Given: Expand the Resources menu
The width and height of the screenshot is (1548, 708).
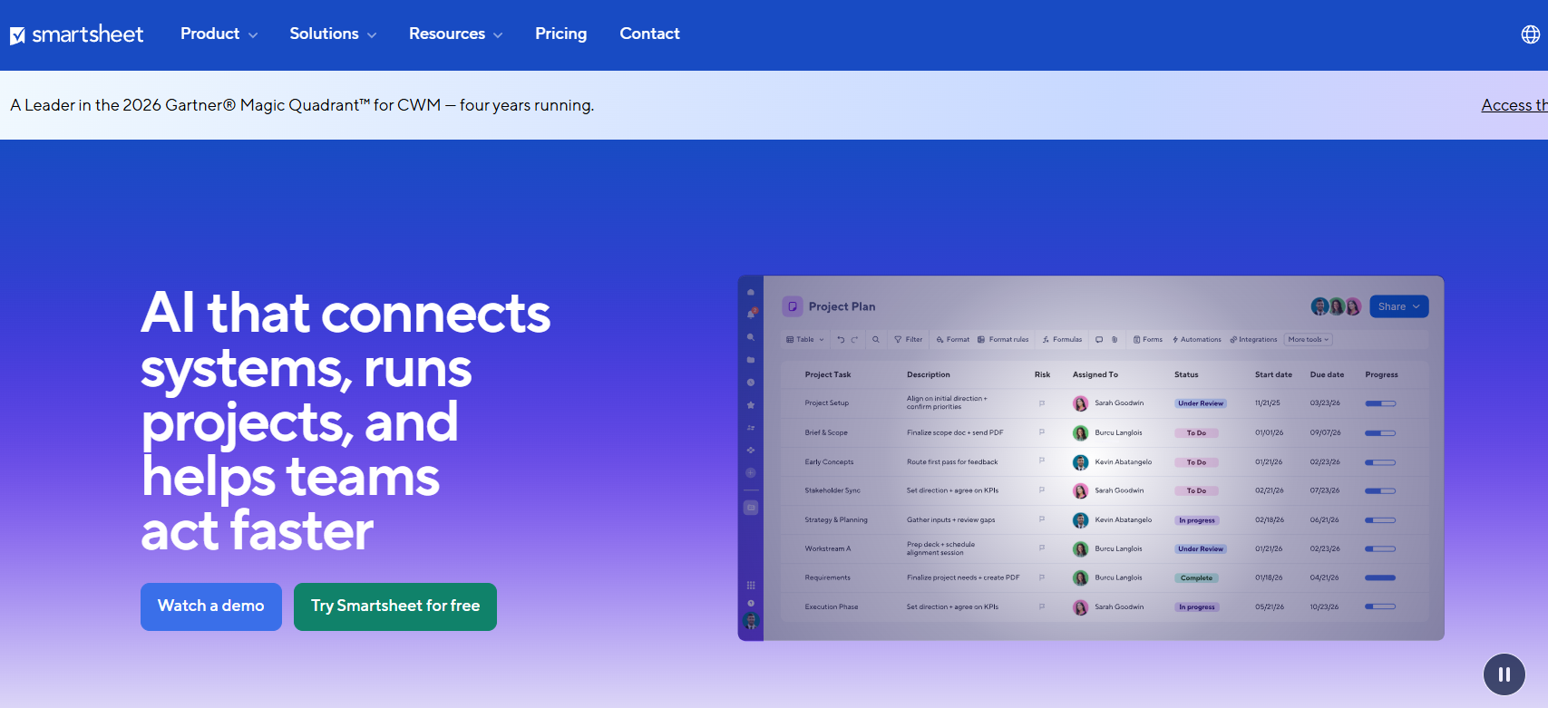Looking at the screenshot, I should [455, 34].
